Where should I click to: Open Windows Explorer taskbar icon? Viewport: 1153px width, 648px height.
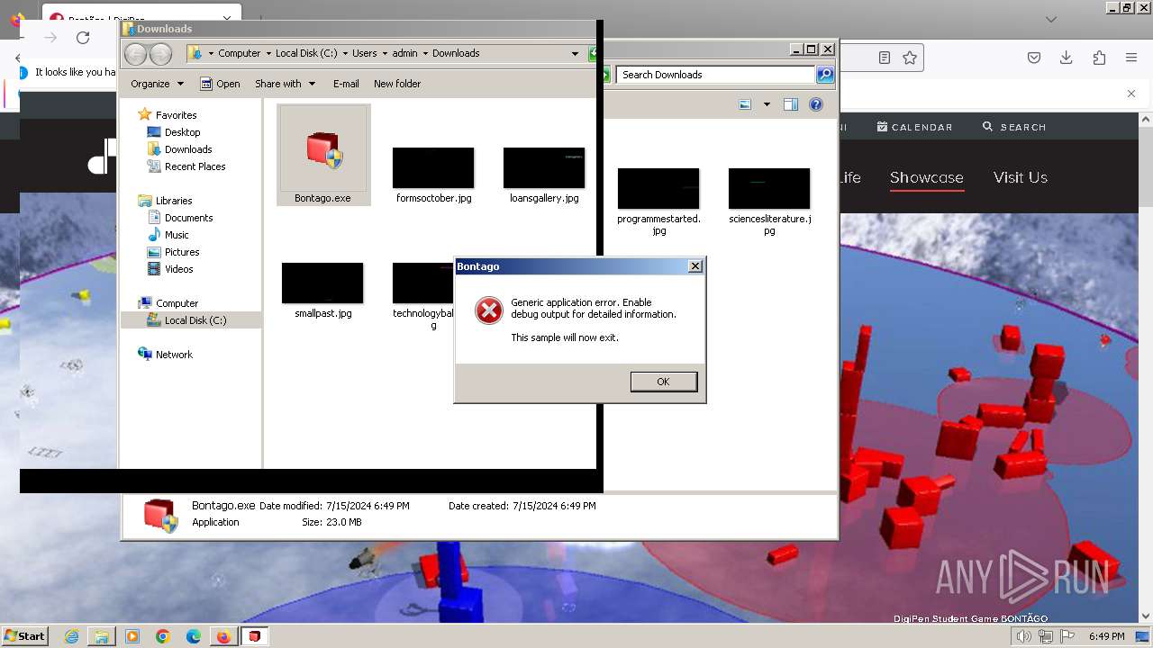point(102,636)
